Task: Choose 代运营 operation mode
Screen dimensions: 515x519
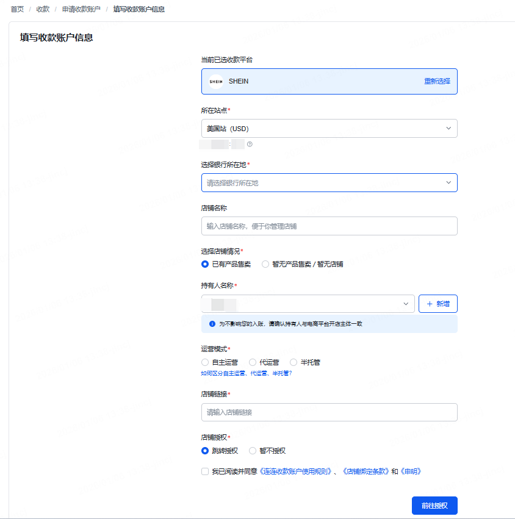Action: 253,362
